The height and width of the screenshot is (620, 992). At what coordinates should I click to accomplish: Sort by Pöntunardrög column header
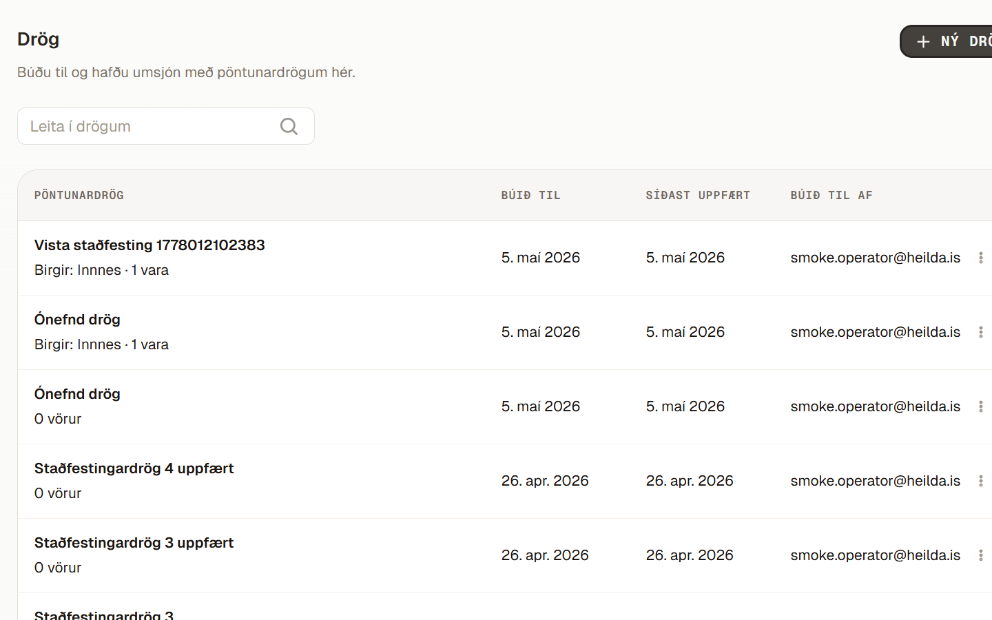[x=79, y=195]
